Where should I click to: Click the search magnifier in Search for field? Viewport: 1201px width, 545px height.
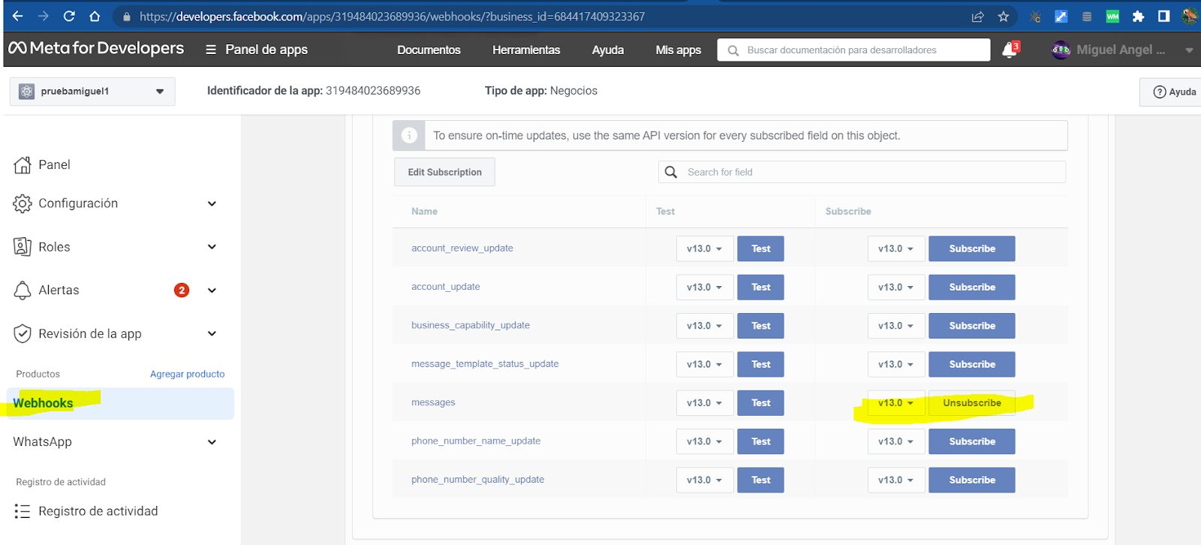(x=671, y=172)
